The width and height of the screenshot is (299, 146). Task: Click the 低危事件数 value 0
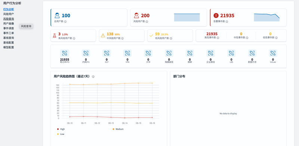point(270,34)
